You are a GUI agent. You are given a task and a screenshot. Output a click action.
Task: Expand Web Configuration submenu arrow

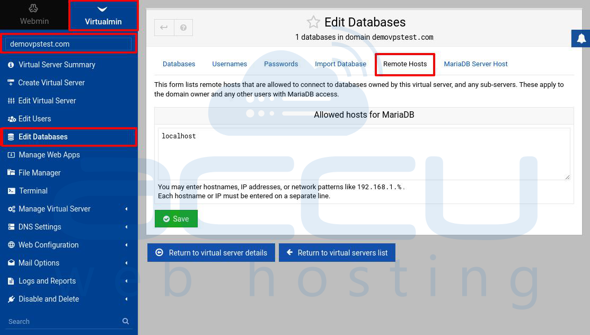point(126,245)
